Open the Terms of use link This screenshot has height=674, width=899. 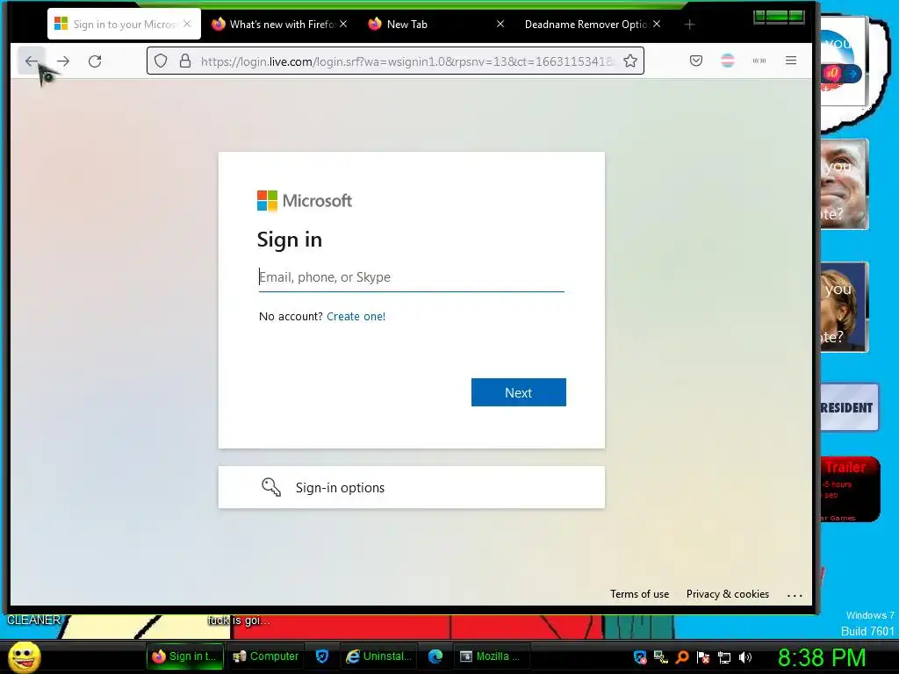point(639,594)
